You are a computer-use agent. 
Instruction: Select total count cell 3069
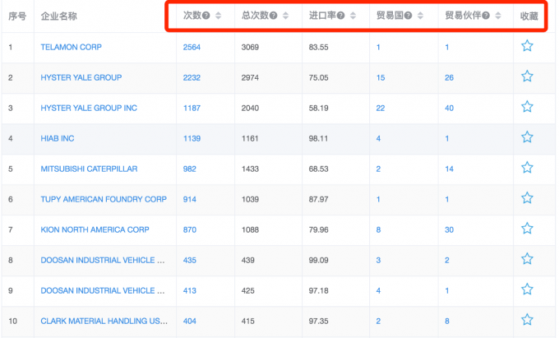tap(250, 47)
